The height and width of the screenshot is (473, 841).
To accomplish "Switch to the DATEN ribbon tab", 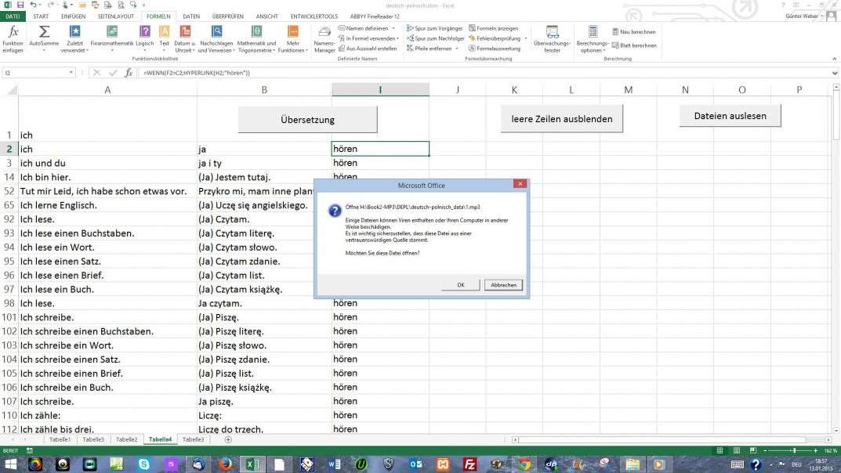I will pyautogui.click(x=191, y=16).
